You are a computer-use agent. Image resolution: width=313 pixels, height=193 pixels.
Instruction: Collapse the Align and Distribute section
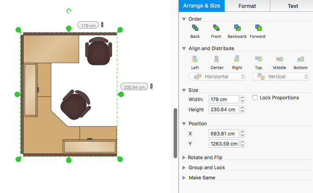click(184, 48)
